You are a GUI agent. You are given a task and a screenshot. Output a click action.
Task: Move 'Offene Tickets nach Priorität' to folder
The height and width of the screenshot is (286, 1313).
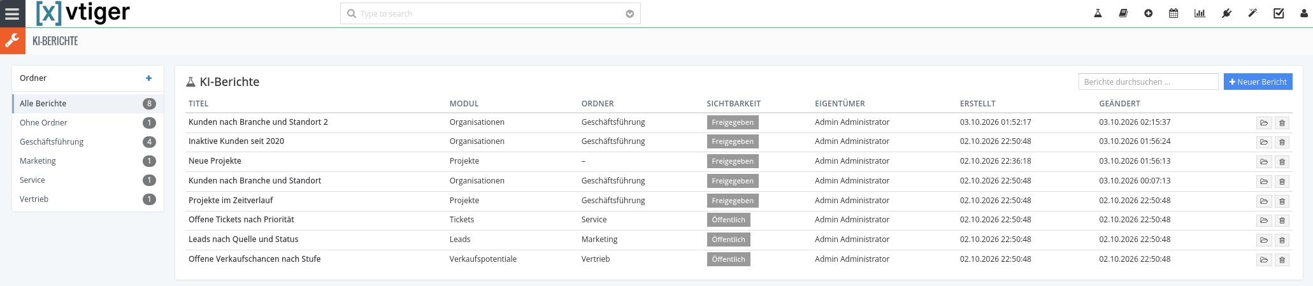[x=1264, y=220]
